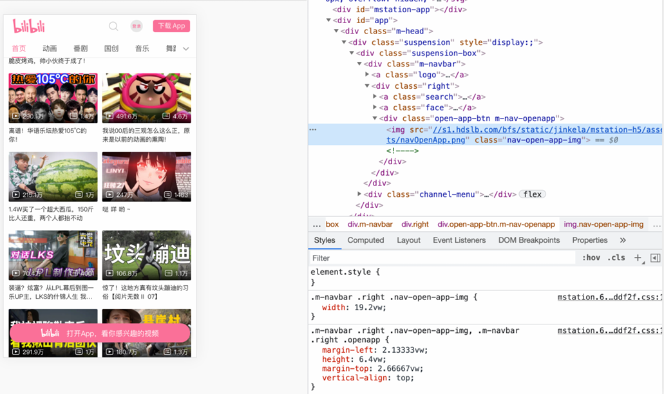Click the login avatar icon
The height and width of the screenshot is (394, 664).
(x=137, y=26)
